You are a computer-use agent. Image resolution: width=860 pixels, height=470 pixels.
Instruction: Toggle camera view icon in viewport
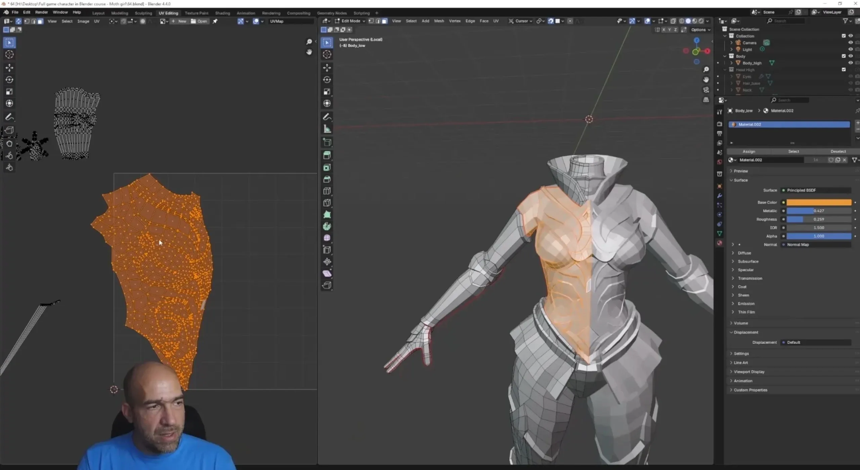(706, 90)
